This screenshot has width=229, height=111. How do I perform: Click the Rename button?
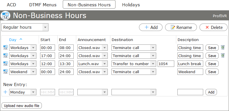coord(181,27)
